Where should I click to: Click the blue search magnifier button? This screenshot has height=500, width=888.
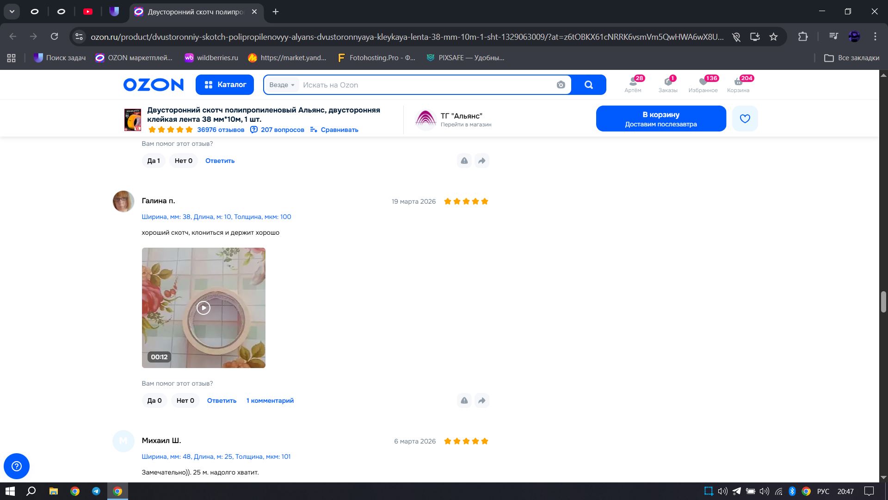(588, 85)
